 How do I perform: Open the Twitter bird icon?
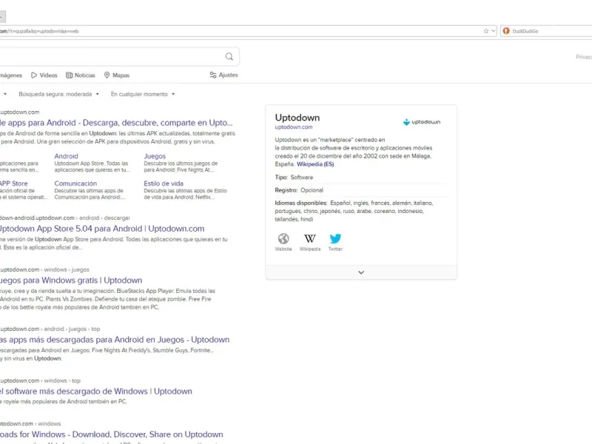(335, 238)
